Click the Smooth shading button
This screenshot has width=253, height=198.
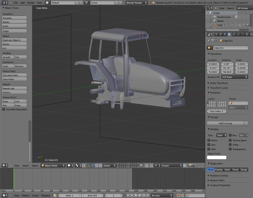tap(8, 57)
